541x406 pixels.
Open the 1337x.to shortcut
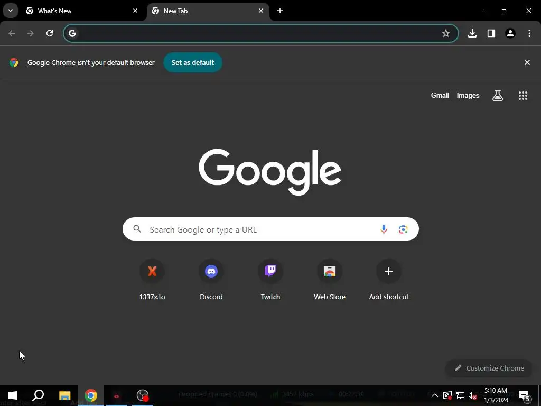[x=152, y=280]
